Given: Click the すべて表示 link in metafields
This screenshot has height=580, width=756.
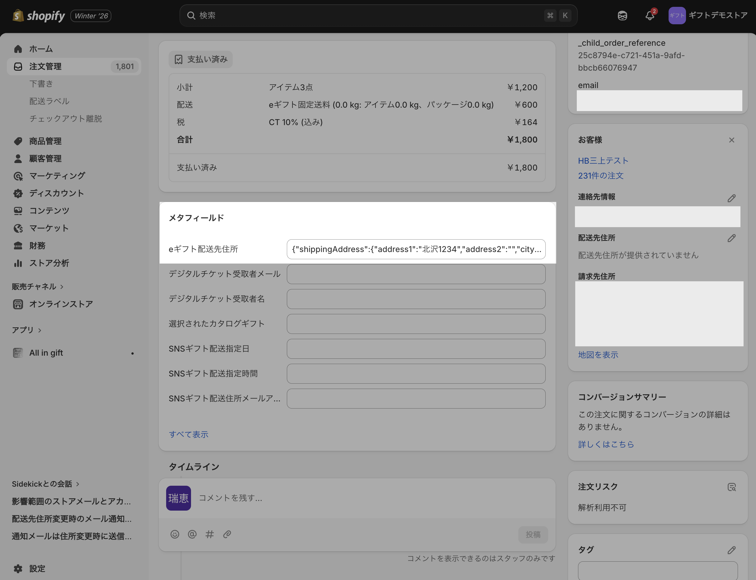Looking at the screenshot, I should coord(189,434).
